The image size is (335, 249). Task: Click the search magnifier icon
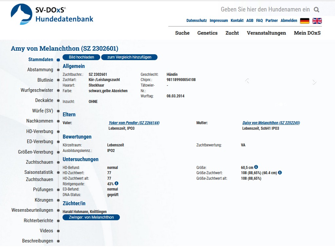click(316, 10)
